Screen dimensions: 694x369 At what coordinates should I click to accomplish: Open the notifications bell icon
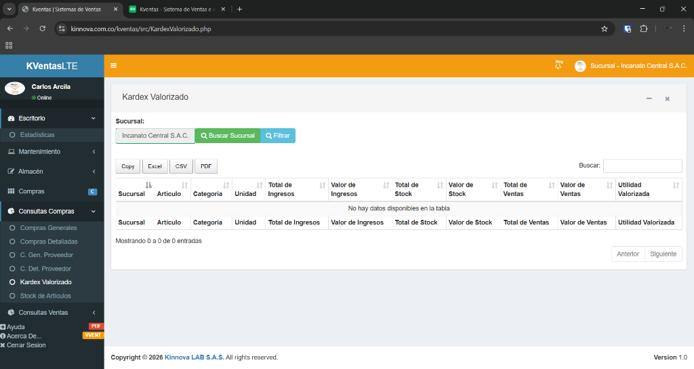[x=558, y=65]
